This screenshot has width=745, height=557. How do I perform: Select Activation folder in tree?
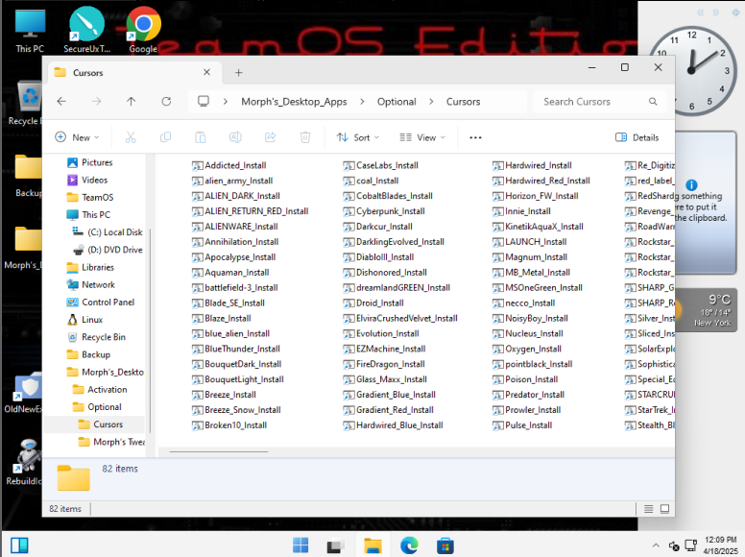[x=100, y=389]
